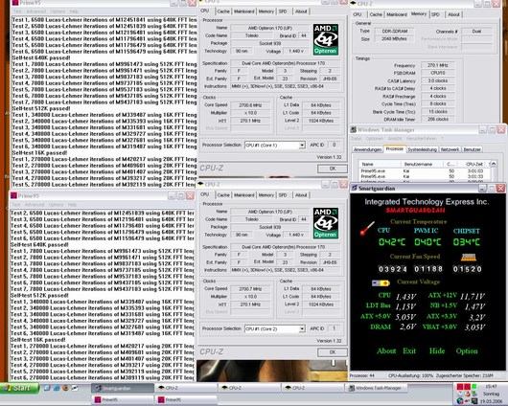Click the Prime95 line with M389119
Image resolution: width=508 pixels, height=406 pixels.
tap(103, 378)
